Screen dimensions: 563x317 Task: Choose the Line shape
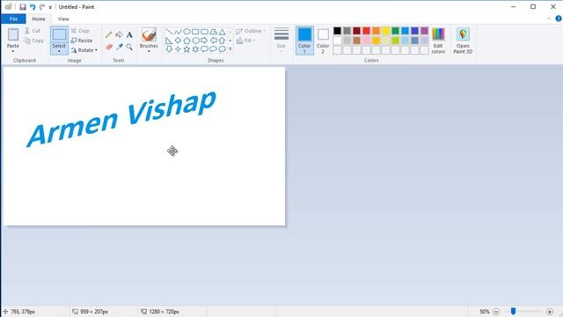169,32
